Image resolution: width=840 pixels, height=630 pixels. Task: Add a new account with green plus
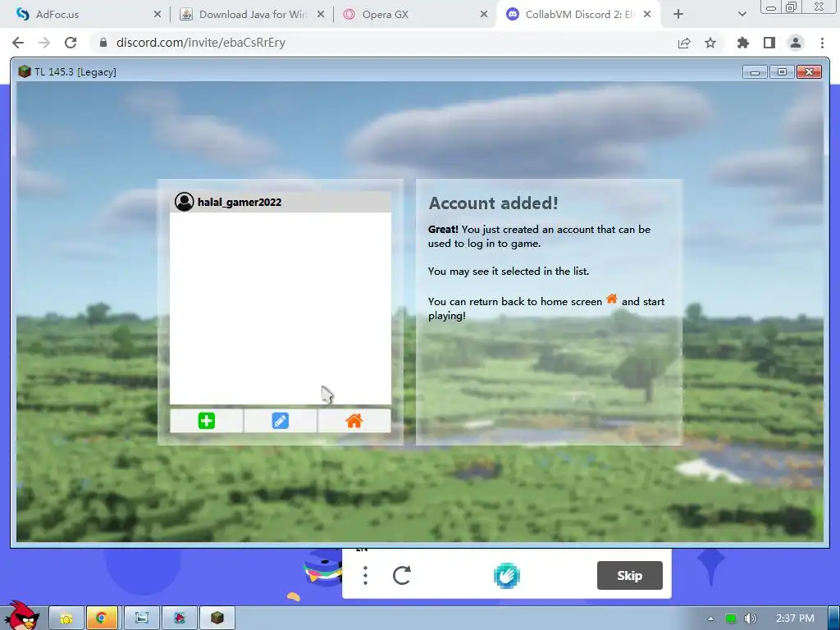(206, 421)
